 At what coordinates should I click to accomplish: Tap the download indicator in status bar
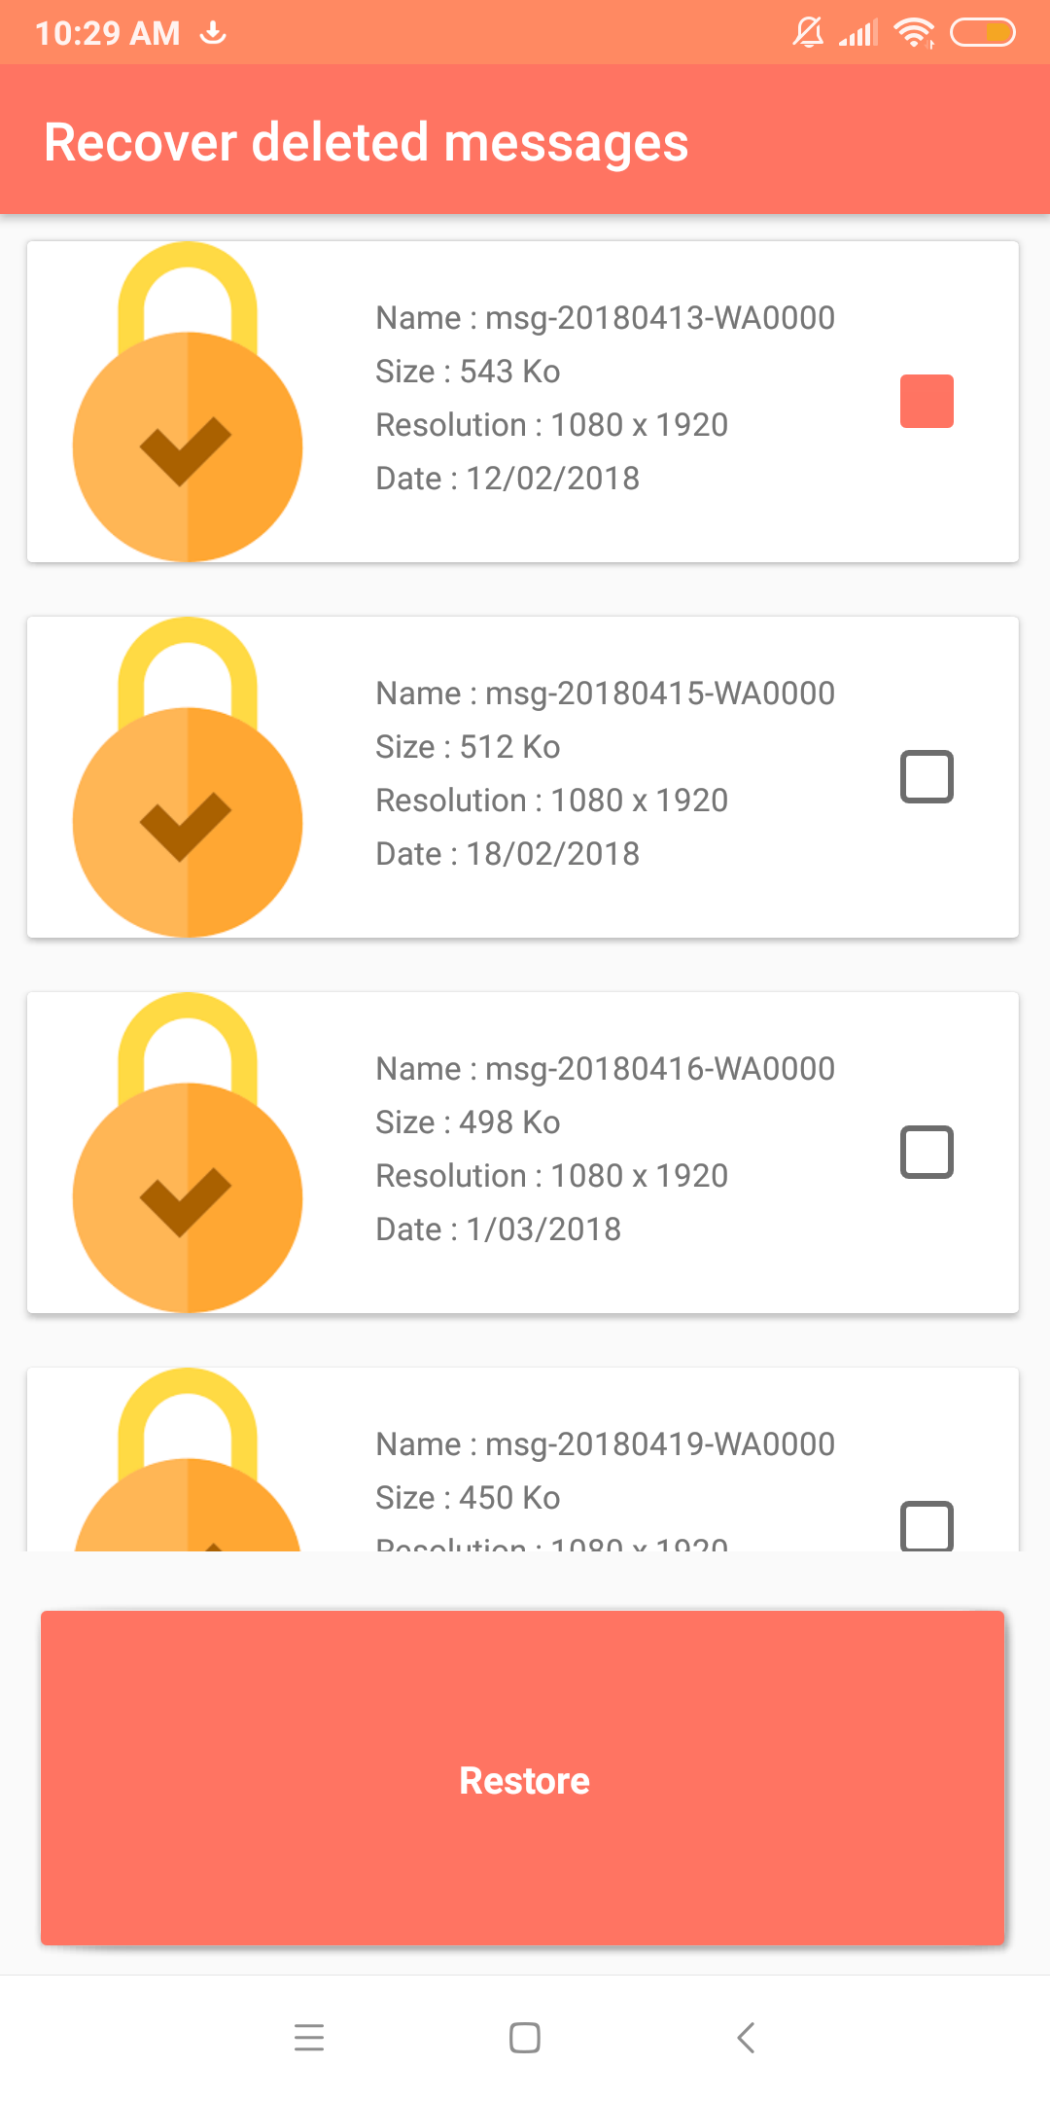pos(213,33)
